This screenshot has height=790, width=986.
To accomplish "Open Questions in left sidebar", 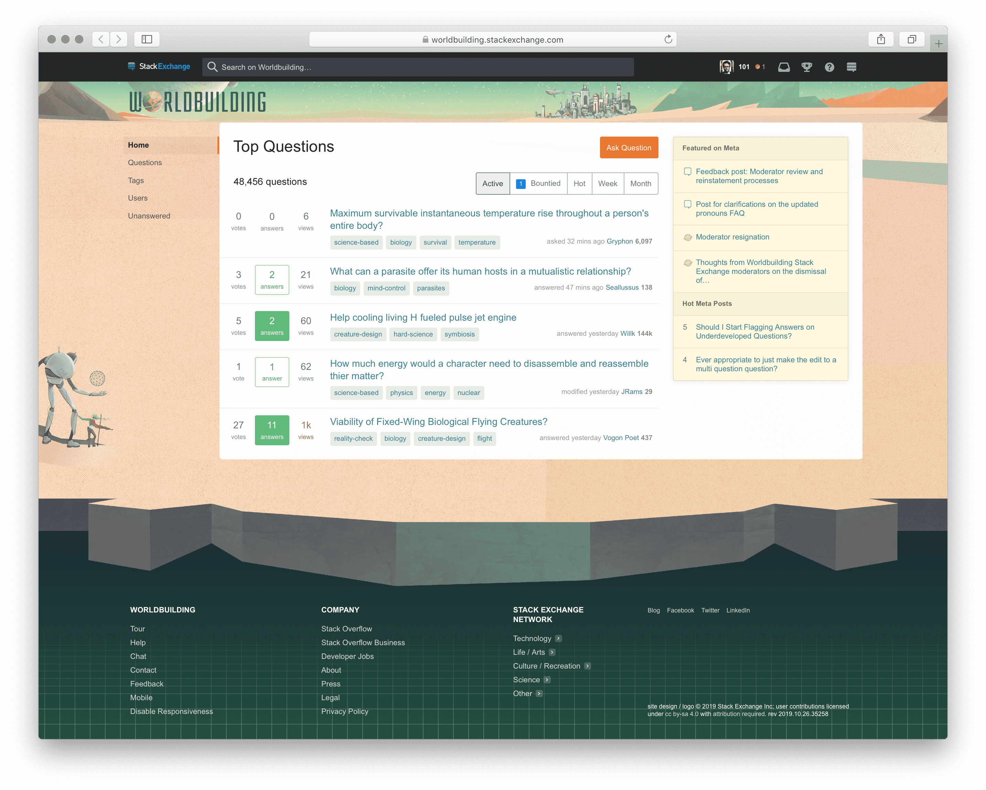I will [x=145, y=163].
